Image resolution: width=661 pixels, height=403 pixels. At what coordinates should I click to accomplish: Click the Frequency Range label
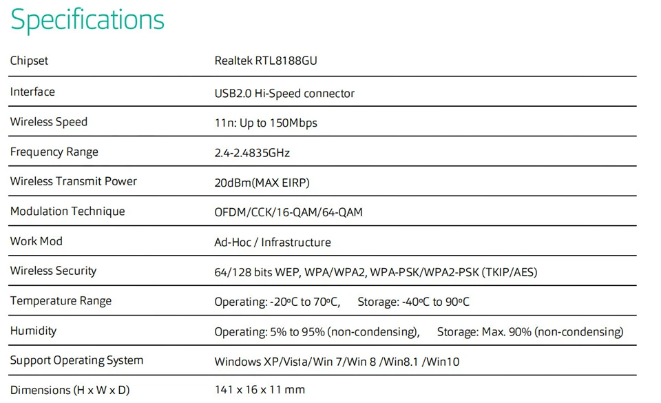click(x=54, y=152)
